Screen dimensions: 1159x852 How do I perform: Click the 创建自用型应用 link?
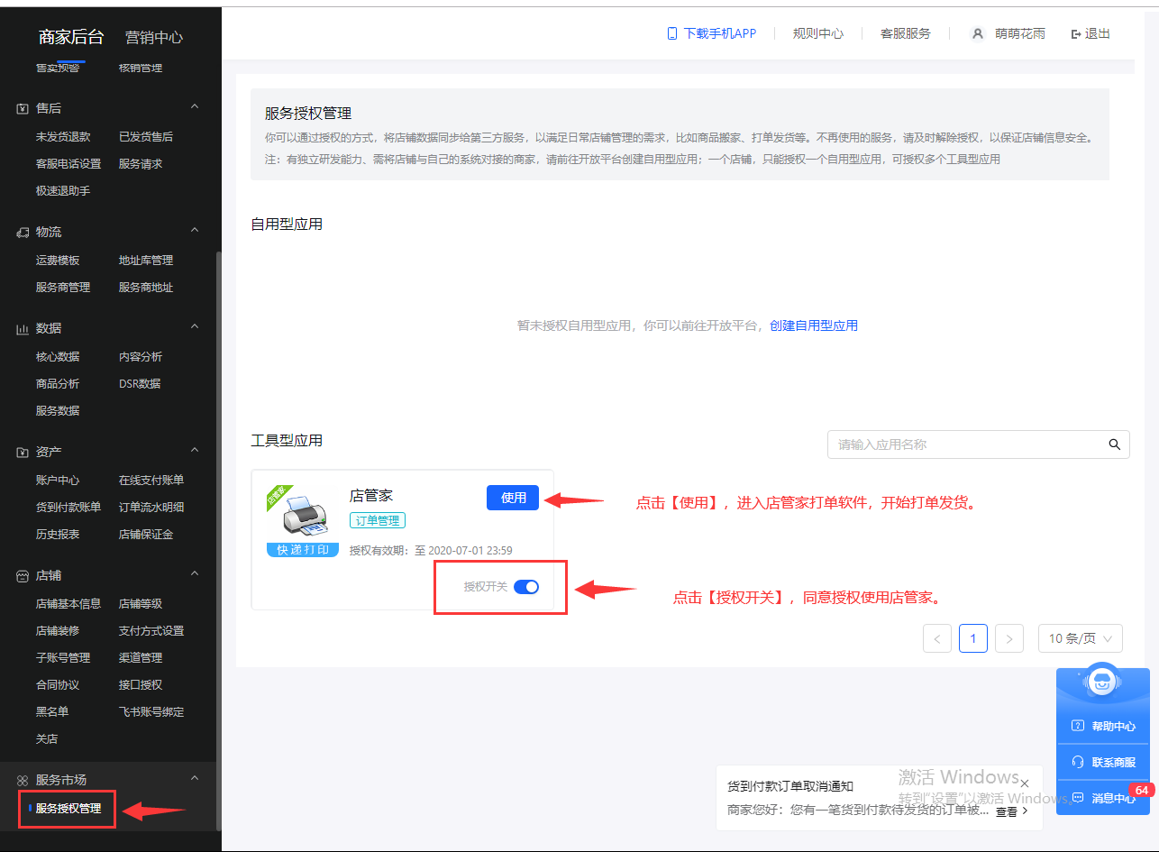(x=813, y=325)
